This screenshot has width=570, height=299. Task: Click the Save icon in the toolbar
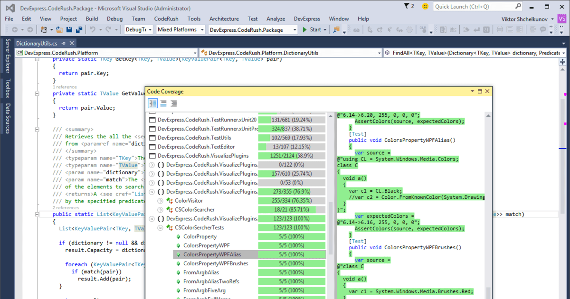[x=69, y=29]
